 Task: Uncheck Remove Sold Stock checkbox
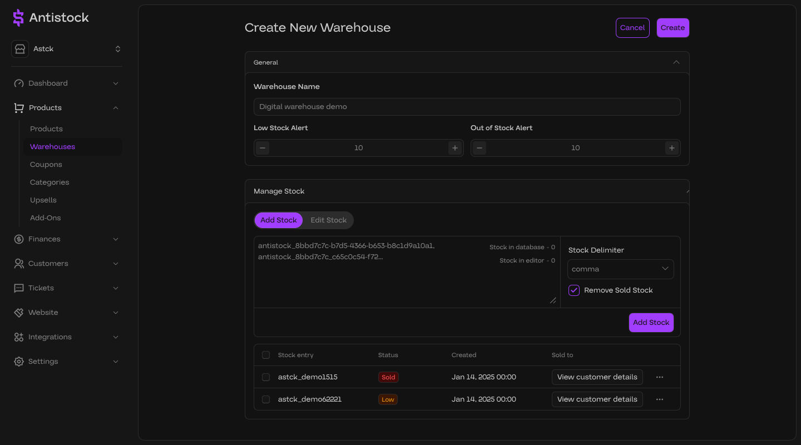pyautogui.click(x=574, y=290)
